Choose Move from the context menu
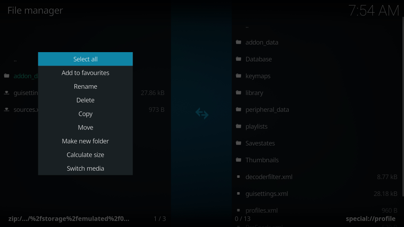Viewport: 404px width, 227px height. tap(85, 127)
